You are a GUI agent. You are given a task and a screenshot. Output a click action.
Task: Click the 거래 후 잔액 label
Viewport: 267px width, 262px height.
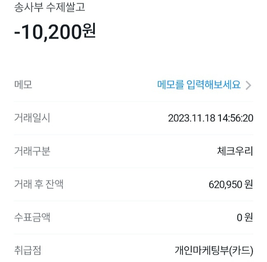(x=39, y=184)
